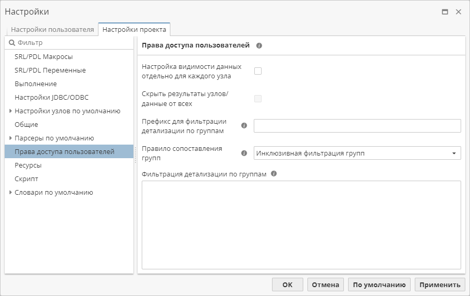Open SRL/PDL Макросы settings
The image size is (470, 296).
click(69, 57)
